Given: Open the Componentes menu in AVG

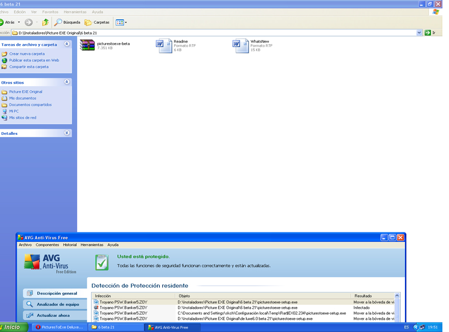Looking at the screenshot, I should pyautogui.click(x=47, y=245).
